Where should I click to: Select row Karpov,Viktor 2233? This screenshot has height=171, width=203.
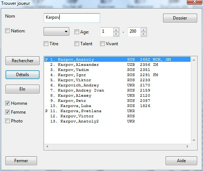117,80
